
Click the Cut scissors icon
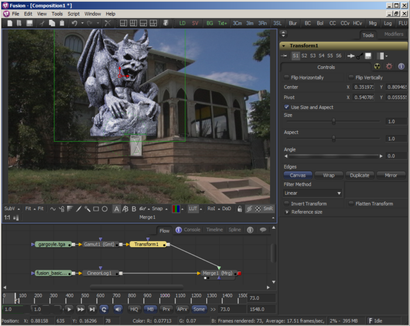click(x=42, y=23)
